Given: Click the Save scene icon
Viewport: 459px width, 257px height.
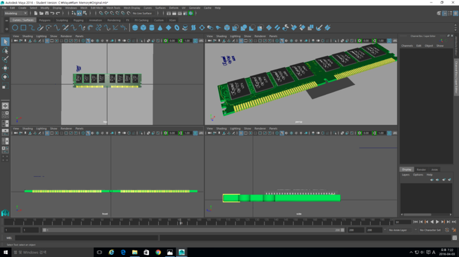Looking at the screenshot, I should point(48,13).
